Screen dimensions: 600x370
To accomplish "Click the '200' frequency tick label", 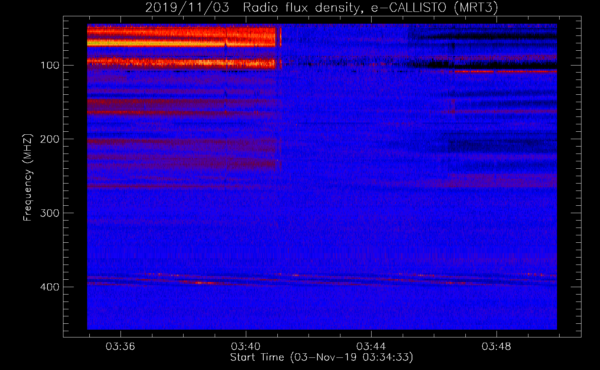I will tap(50, 139).
